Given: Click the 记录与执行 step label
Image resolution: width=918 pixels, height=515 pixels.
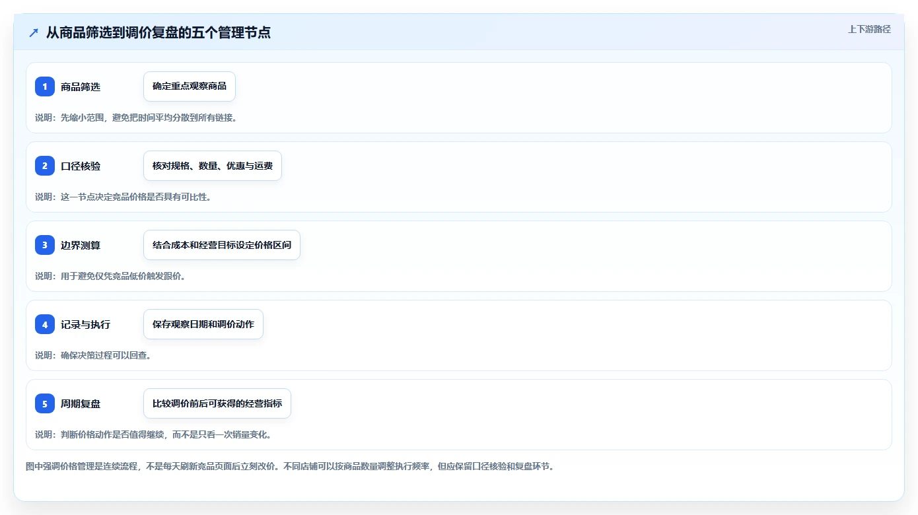Looking at the screenshot, I should click(86, 324).
